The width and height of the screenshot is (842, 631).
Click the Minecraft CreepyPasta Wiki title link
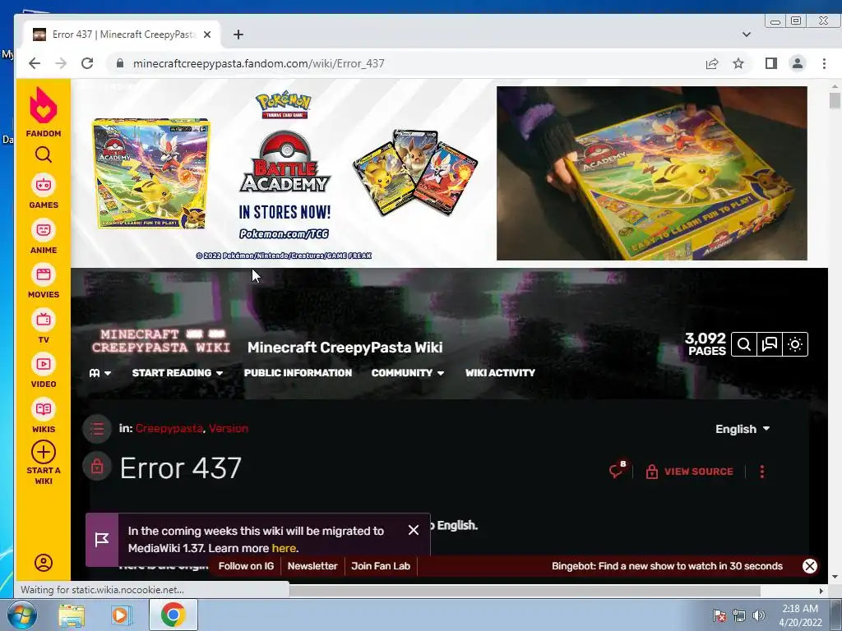(x=345, y=348)
